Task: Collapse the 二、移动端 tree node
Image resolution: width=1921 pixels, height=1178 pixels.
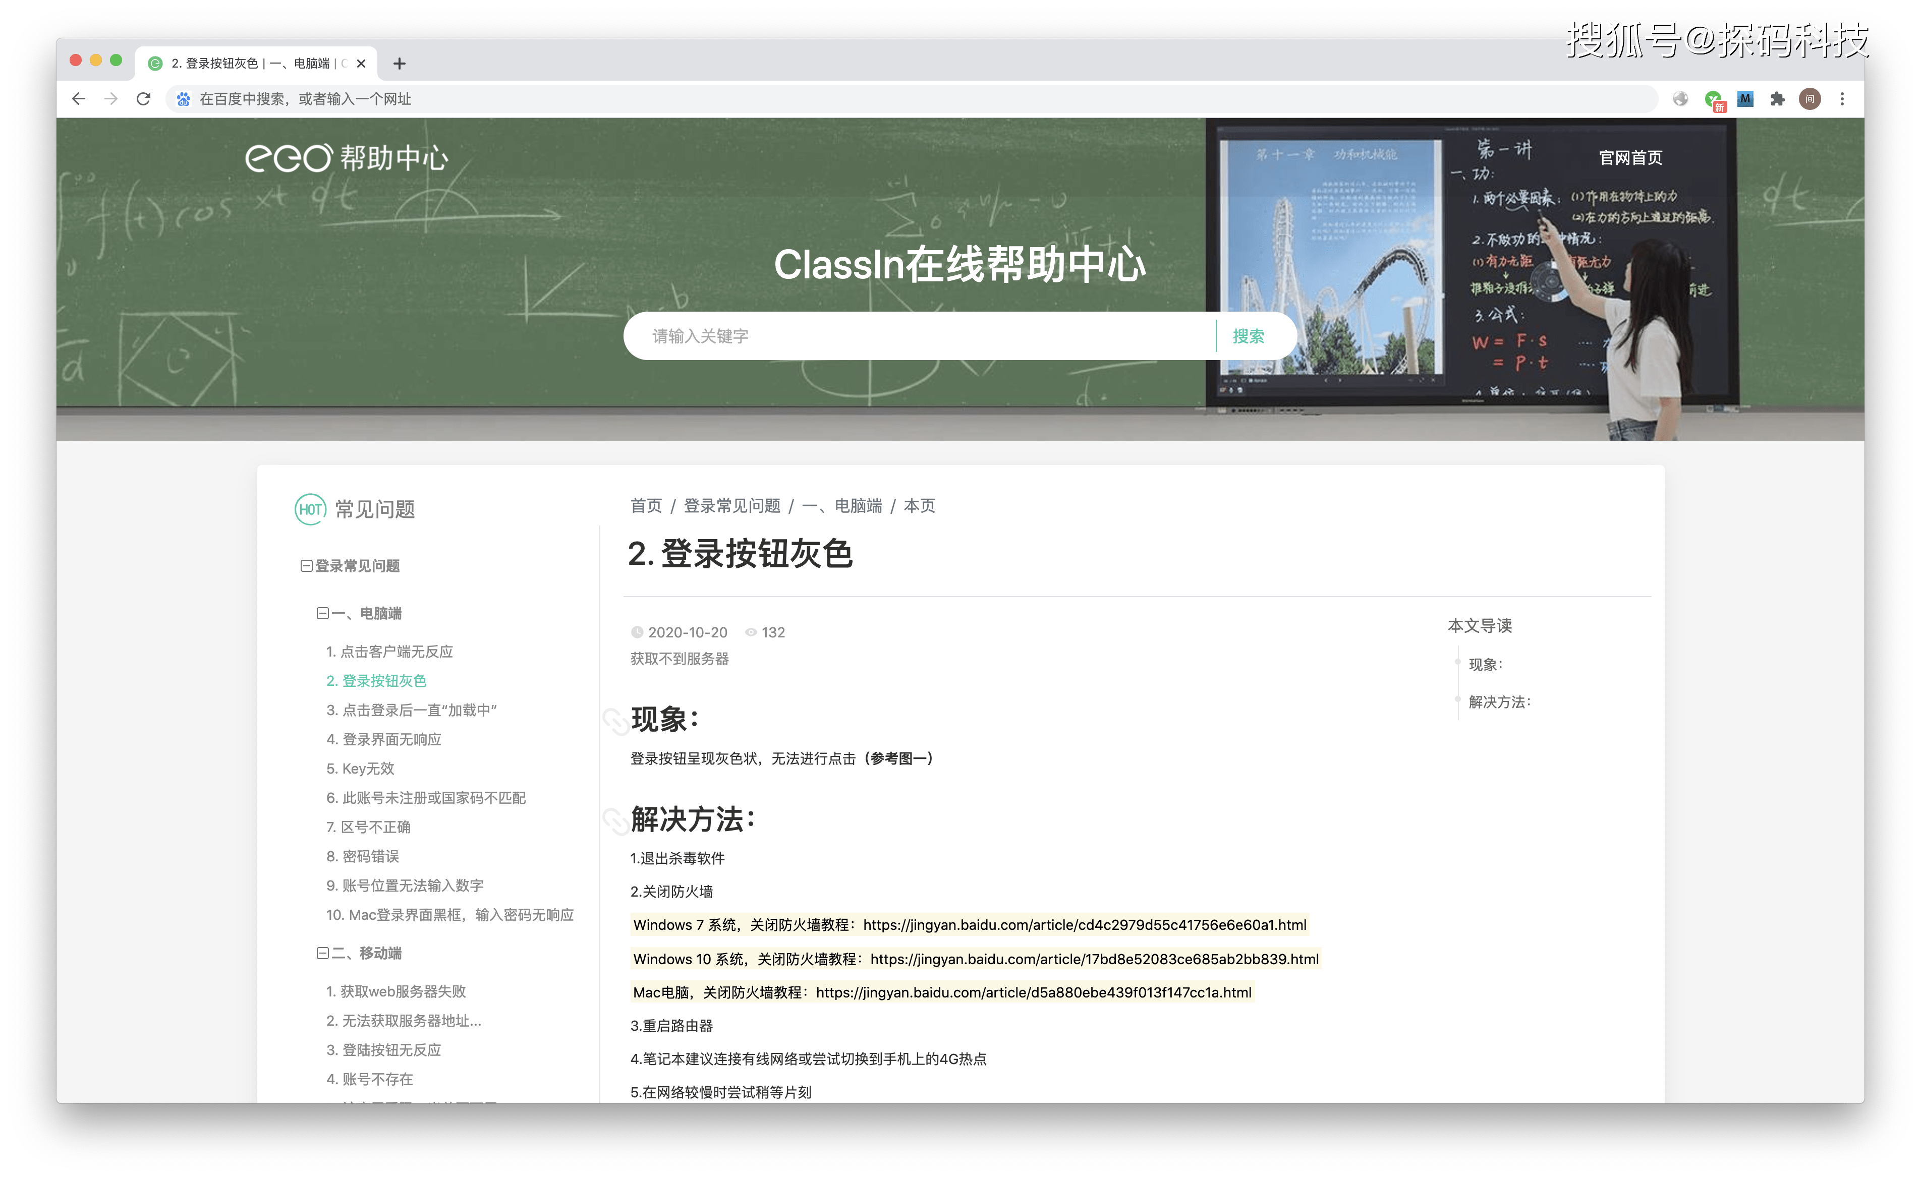Action: [x=322, y=953]
